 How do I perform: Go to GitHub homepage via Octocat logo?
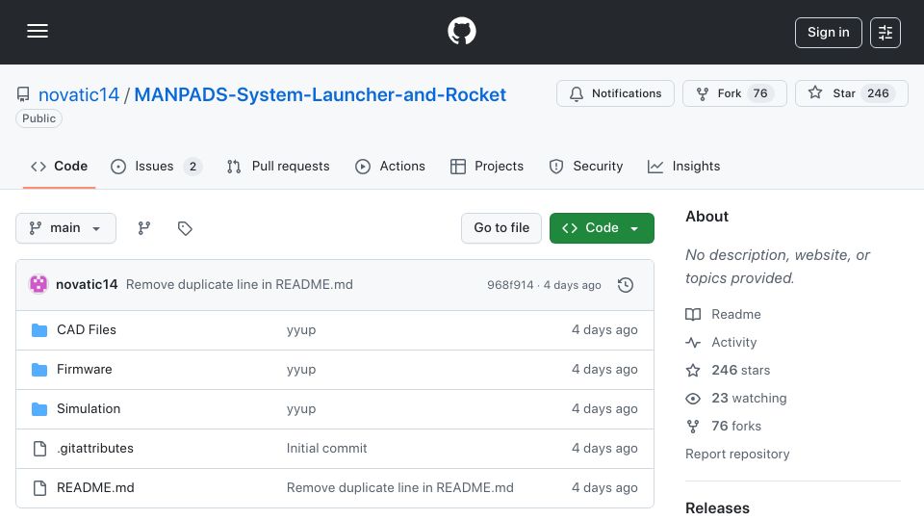pyautogui.click(x=461, y=31)
